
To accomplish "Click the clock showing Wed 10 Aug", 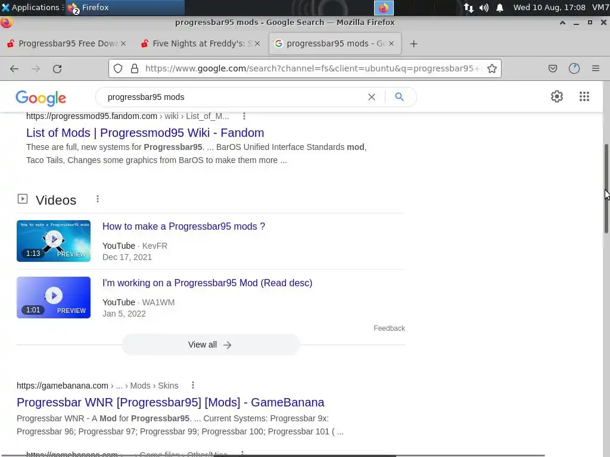I will pos(549,7).
